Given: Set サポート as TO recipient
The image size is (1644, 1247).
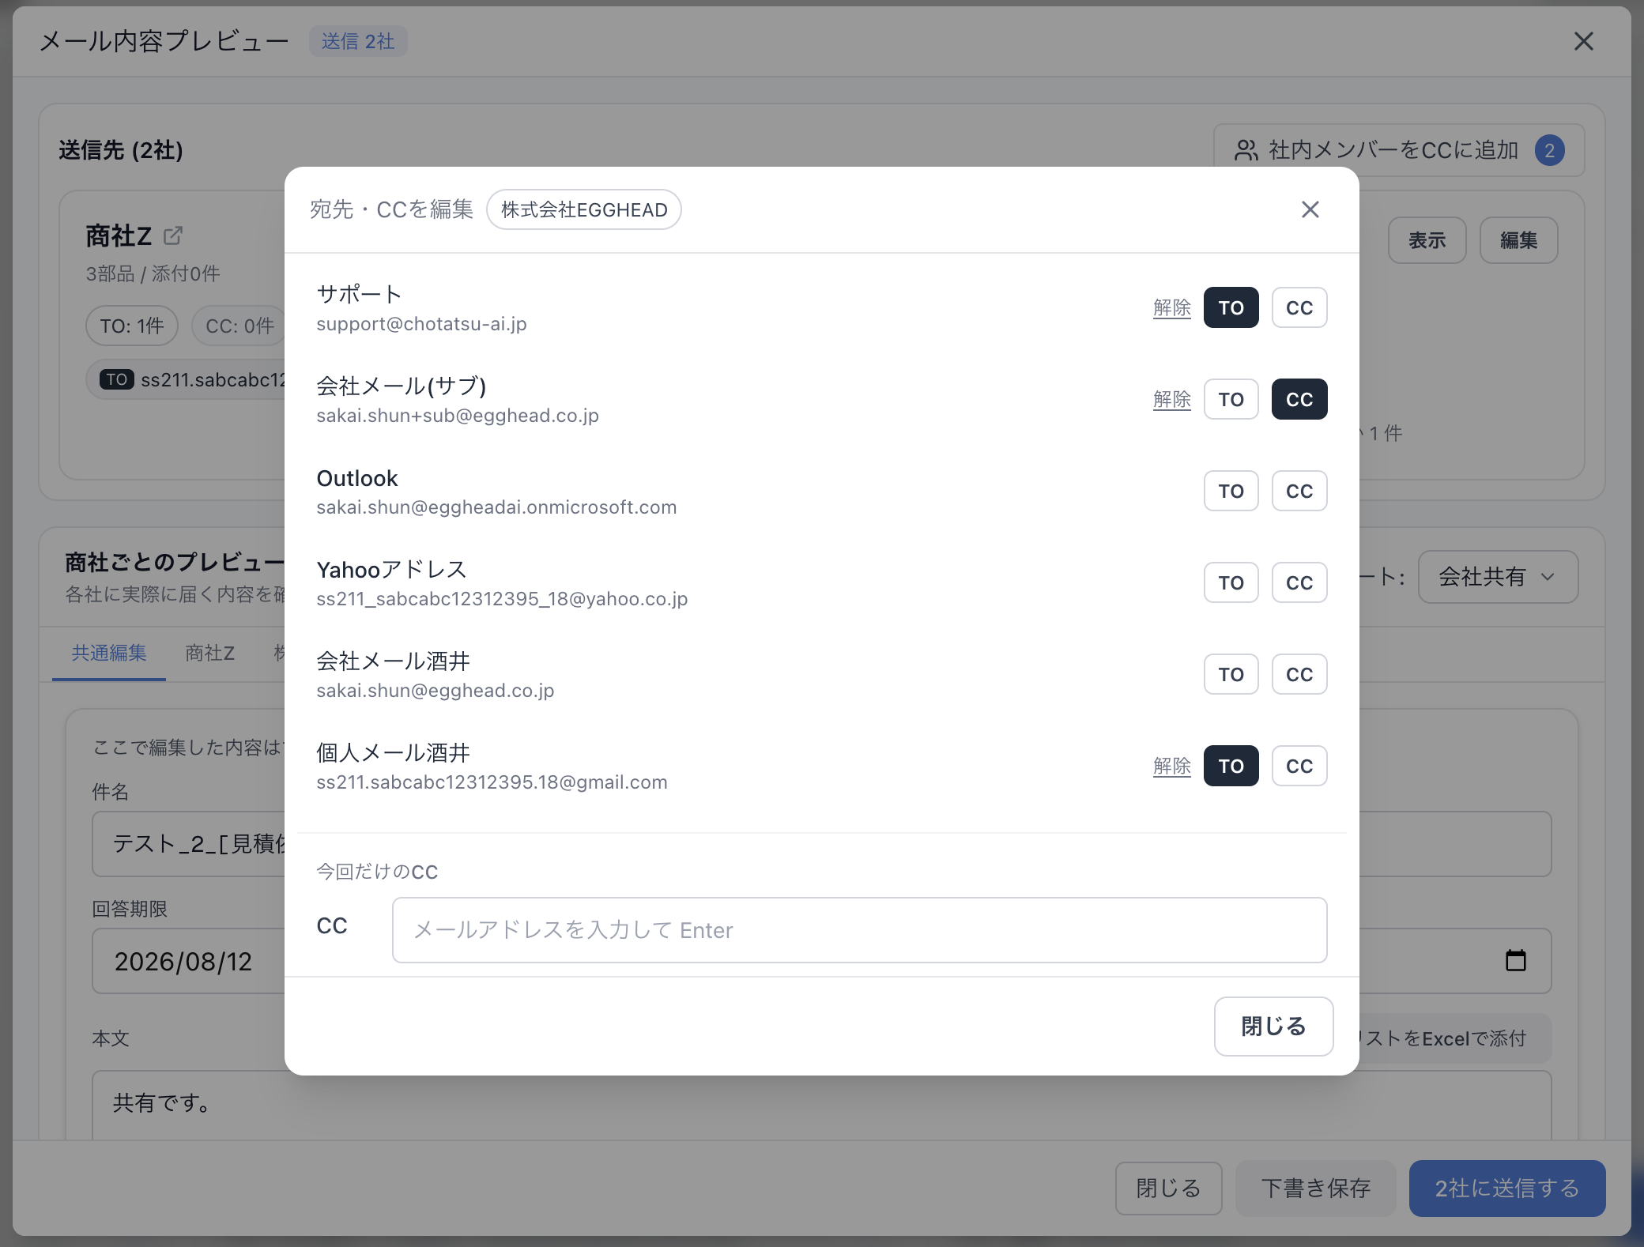Looking at the screenshot, I should [1231, 307].
